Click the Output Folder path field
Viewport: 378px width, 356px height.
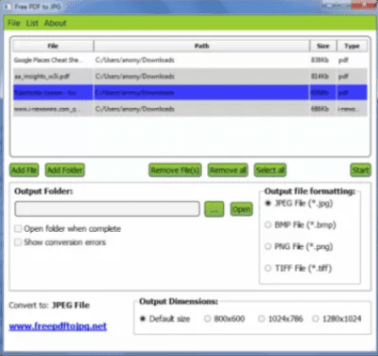107,209
